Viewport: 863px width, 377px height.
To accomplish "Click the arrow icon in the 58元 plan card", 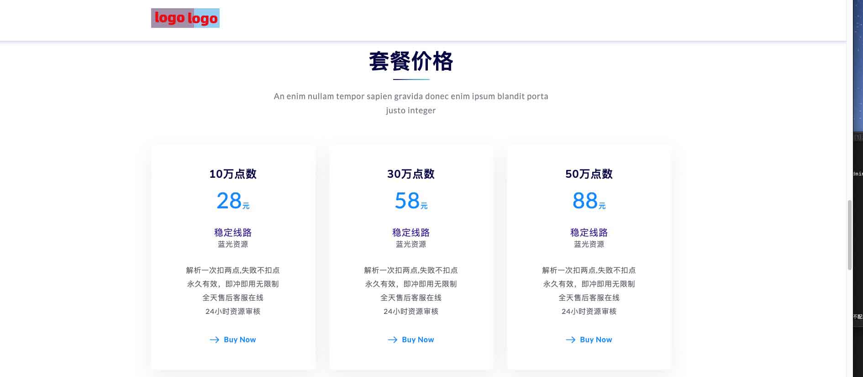I will (392, 340).
